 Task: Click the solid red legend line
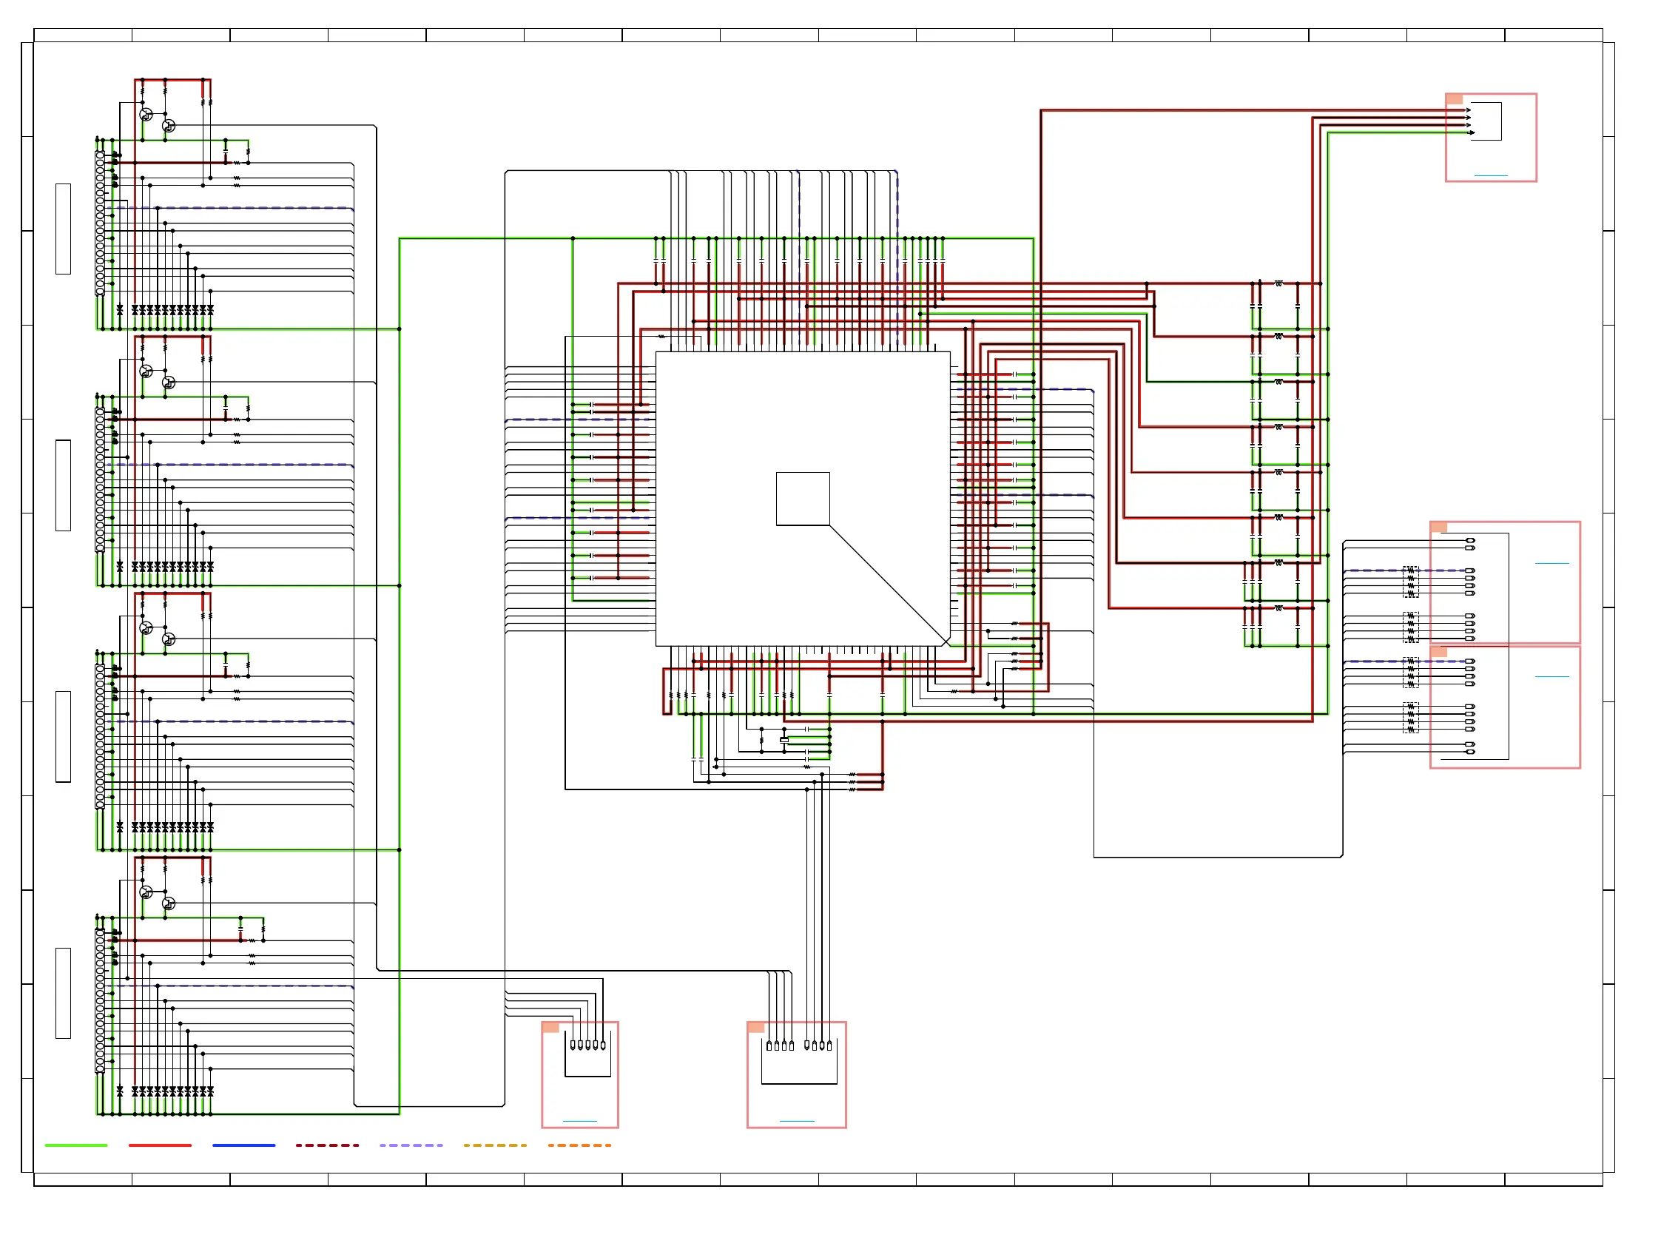[160, 1145]
